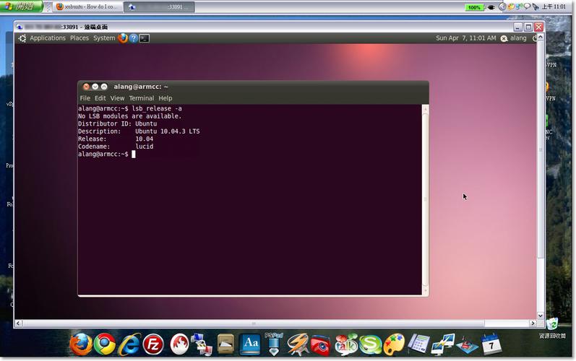Open FileZilla from the dock

point(153,344)
